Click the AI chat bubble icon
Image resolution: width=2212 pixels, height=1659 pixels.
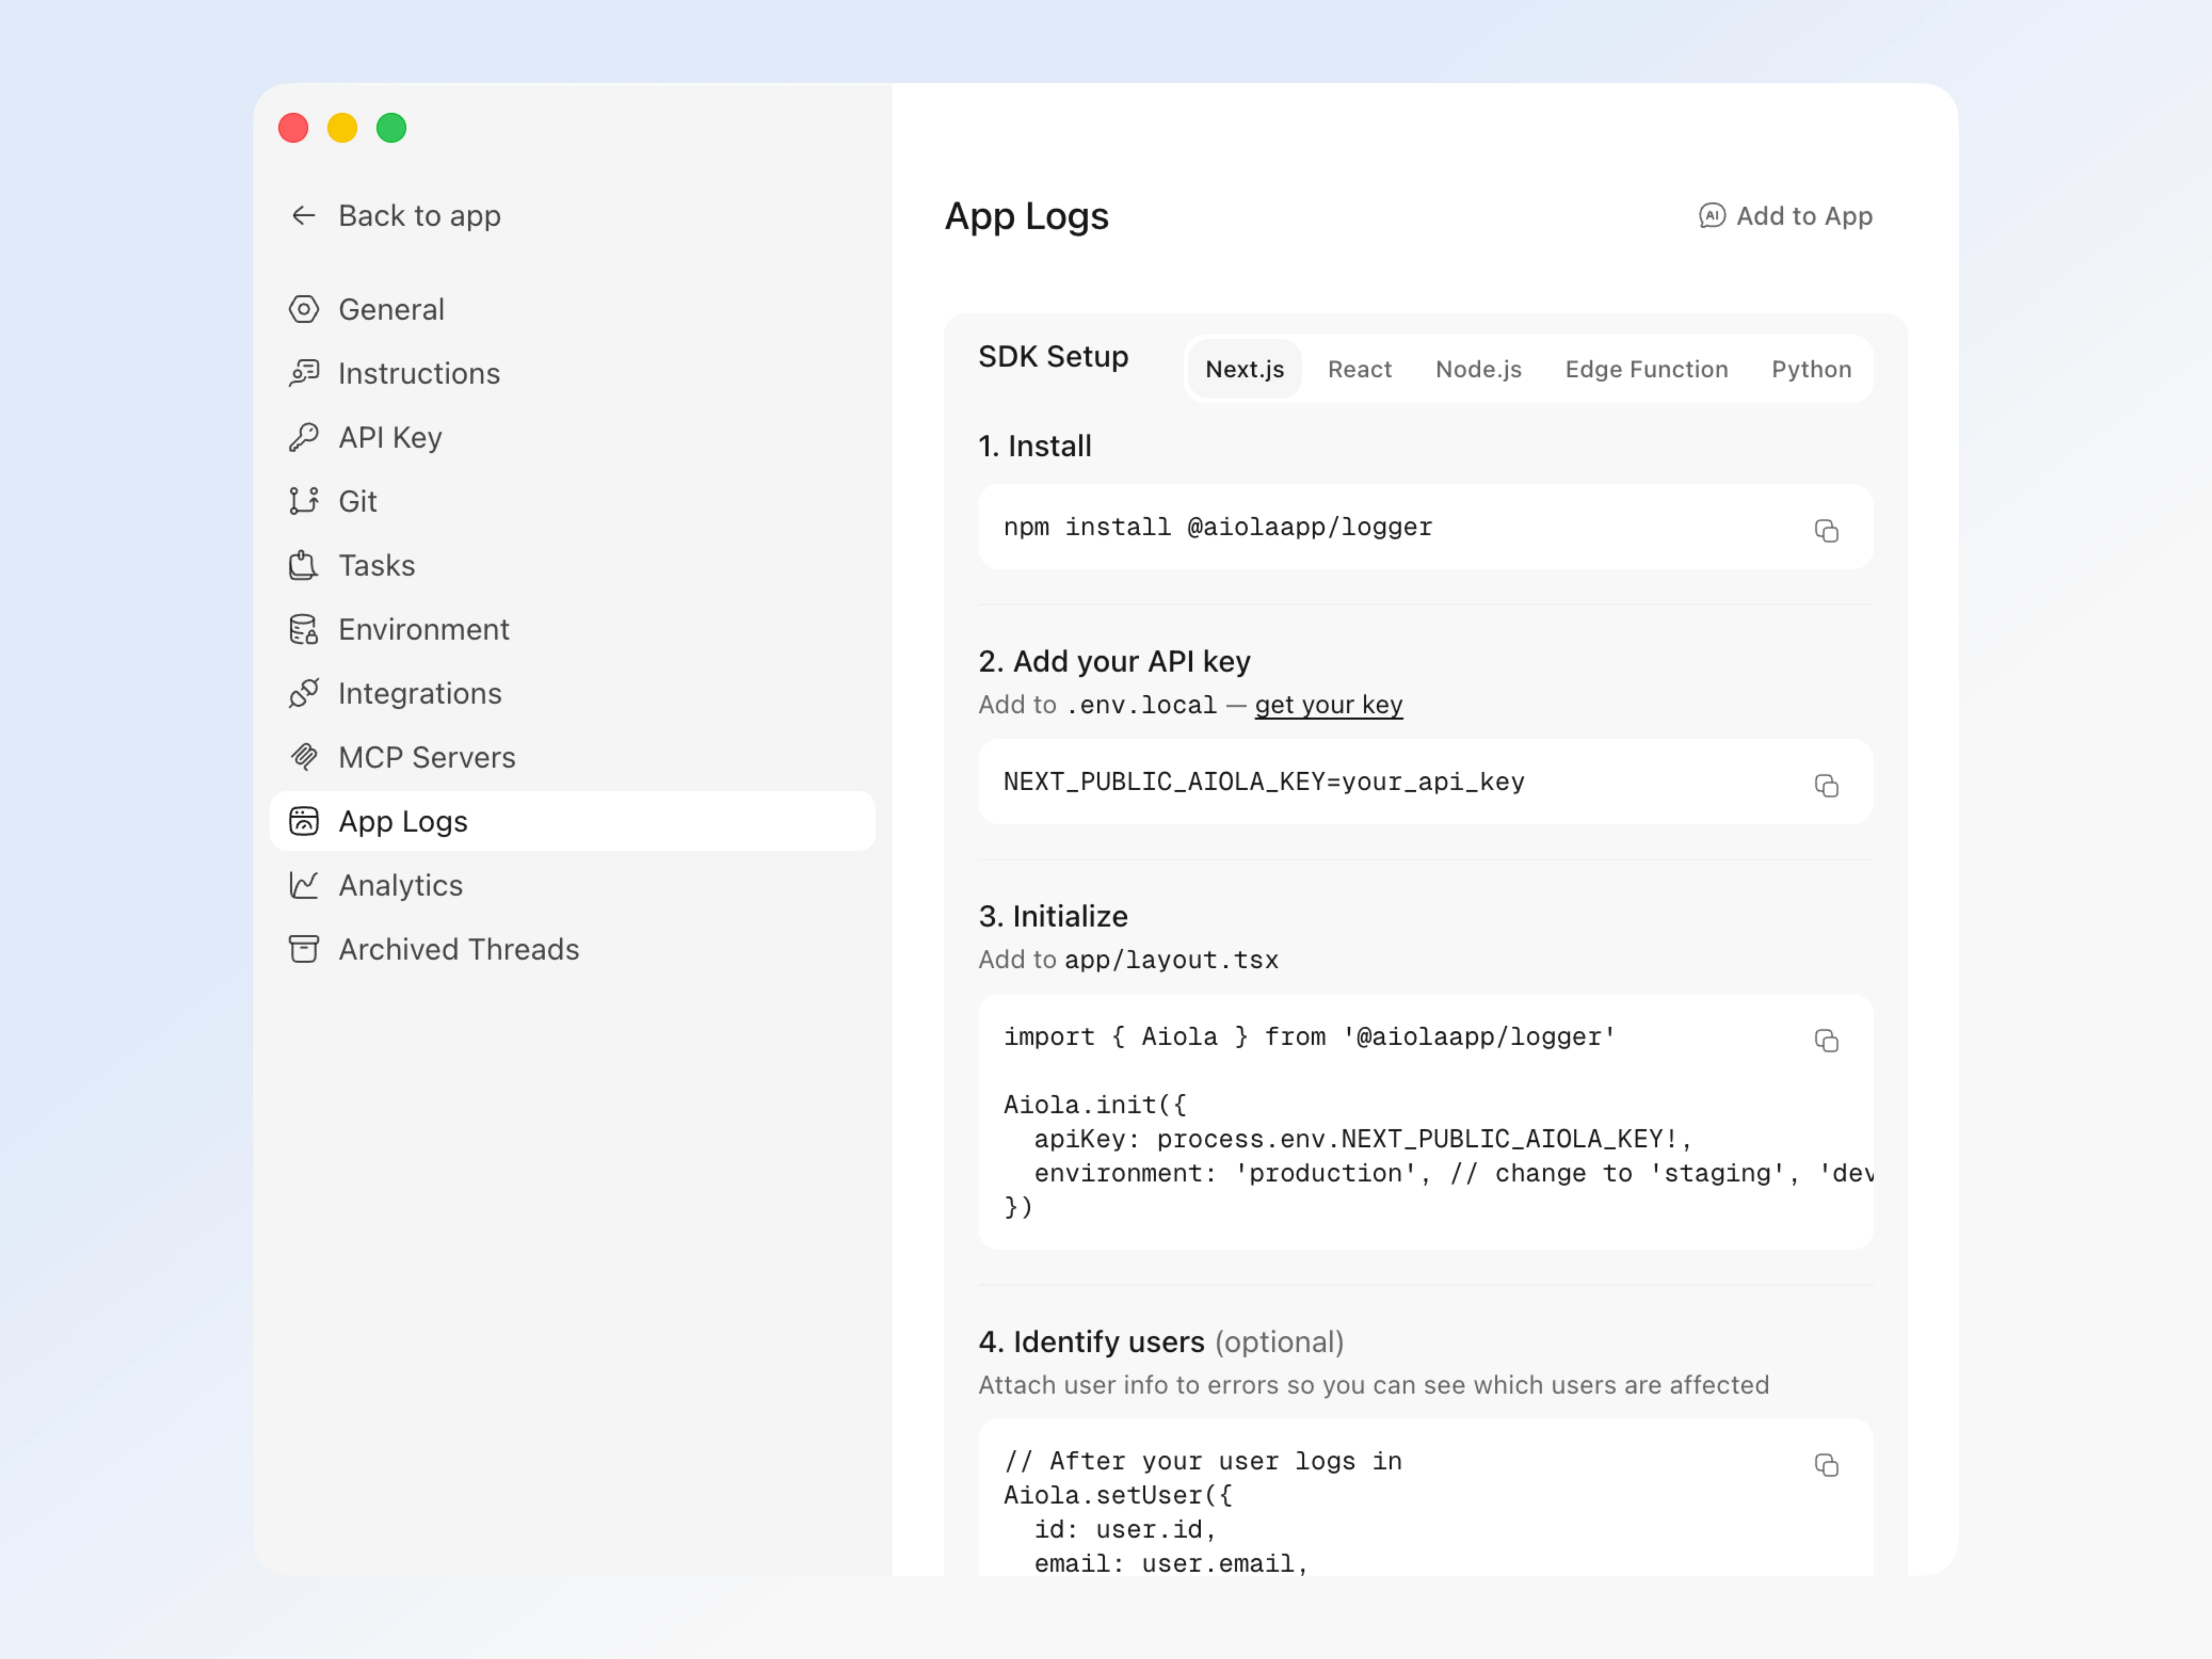click(x=1712, y=216)
